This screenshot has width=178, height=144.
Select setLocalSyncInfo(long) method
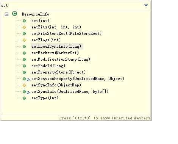click(x=56, y=46)
